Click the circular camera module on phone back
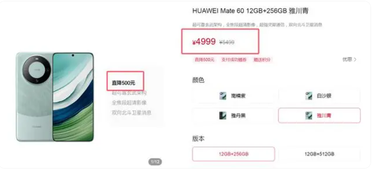 click(37, 70)
